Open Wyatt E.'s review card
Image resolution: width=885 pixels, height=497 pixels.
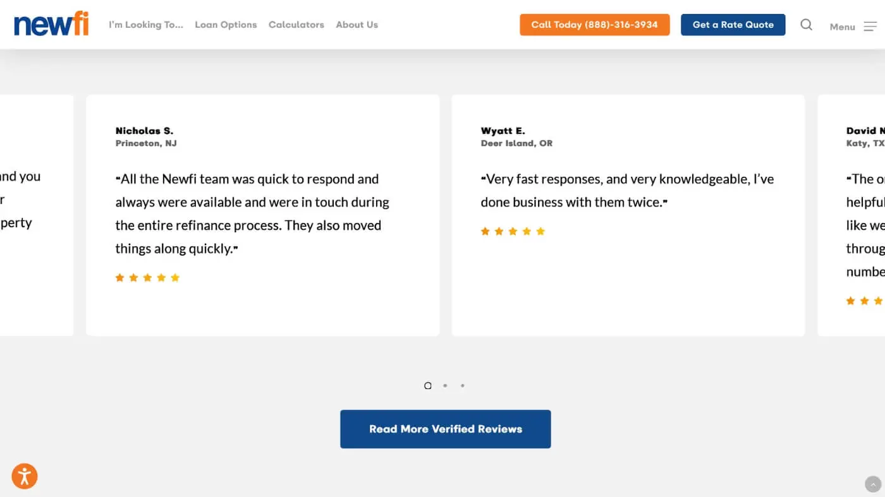click(x=628, y=215)
